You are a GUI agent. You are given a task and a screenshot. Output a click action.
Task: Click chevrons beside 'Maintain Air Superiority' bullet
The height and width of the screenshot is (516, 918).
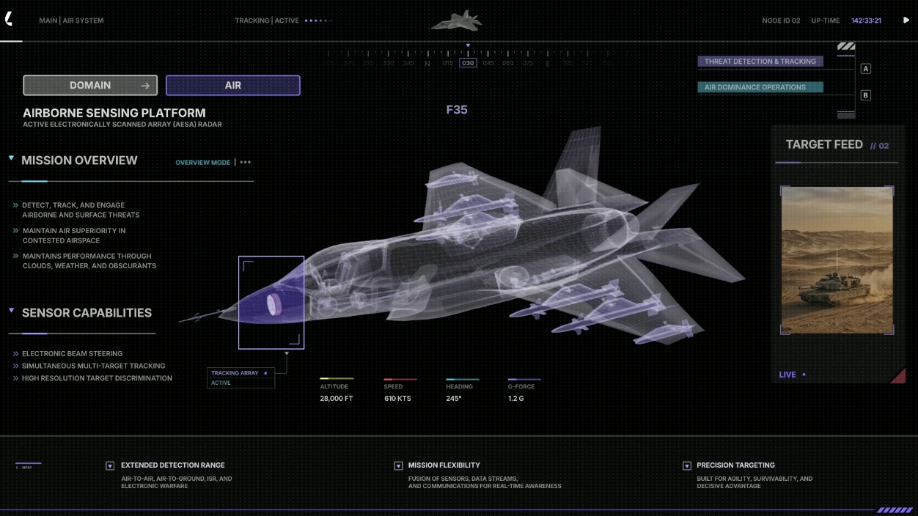tap(16, 231)
